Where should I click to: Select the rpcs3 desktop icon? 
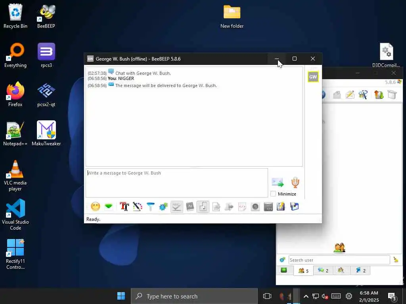[x=46, y=55]
